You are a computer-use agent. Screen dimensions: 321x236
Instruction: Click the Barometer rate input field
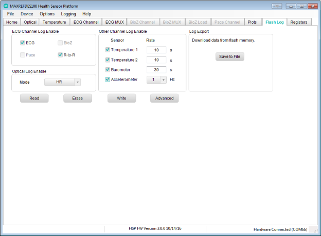[x=156, y=70]
